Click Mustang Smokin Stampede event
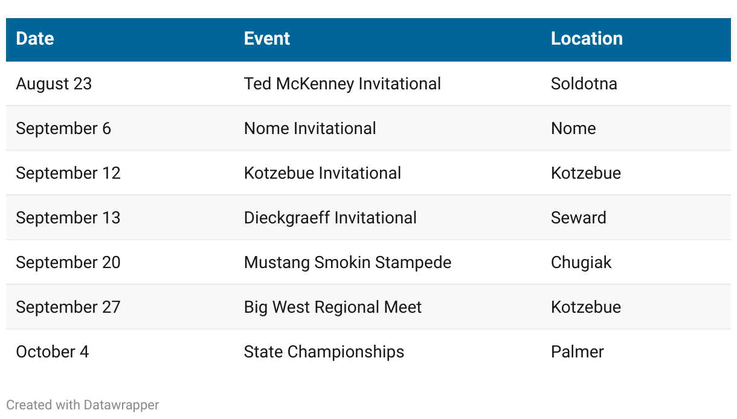 click(347, 262)
